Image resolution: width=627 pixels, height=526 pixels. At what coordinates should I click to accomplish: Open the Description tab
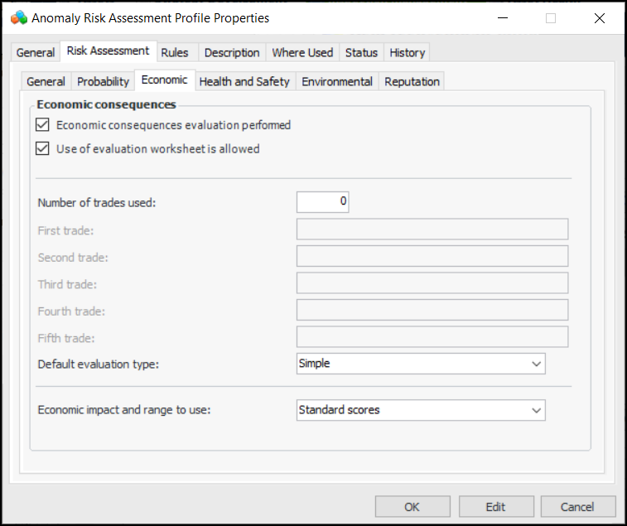click(232, 52)
